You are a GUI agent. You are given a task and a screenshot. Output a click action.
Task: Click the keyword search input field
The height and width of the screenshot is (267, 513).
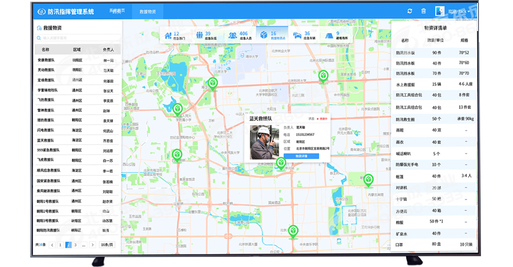coord(78,38)
